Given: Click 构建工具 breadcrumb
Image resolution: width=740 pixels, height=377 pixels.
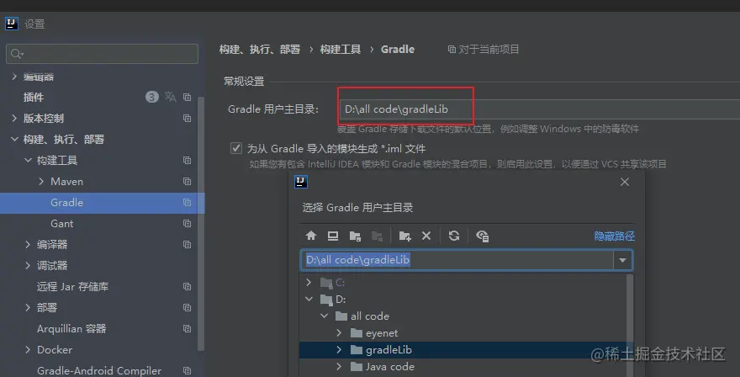Looking at the screenshot, I should coord(341,49).
